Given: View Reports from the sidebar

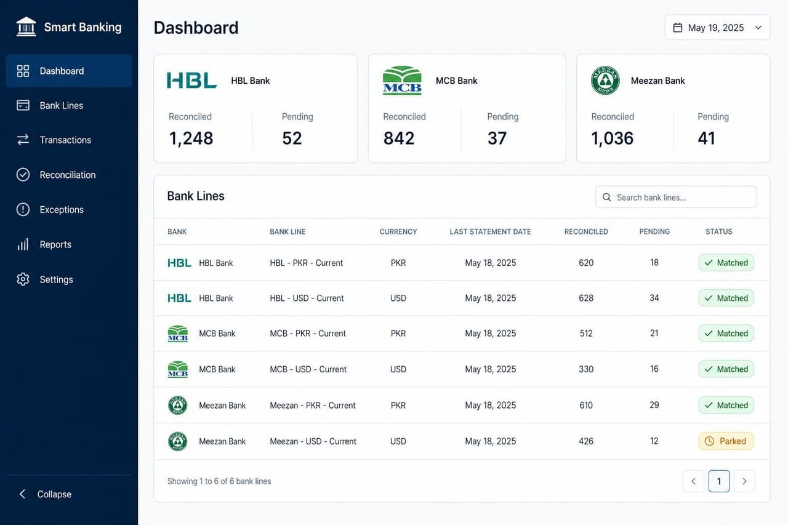Looking at the screenshot, I should (69, 244).
